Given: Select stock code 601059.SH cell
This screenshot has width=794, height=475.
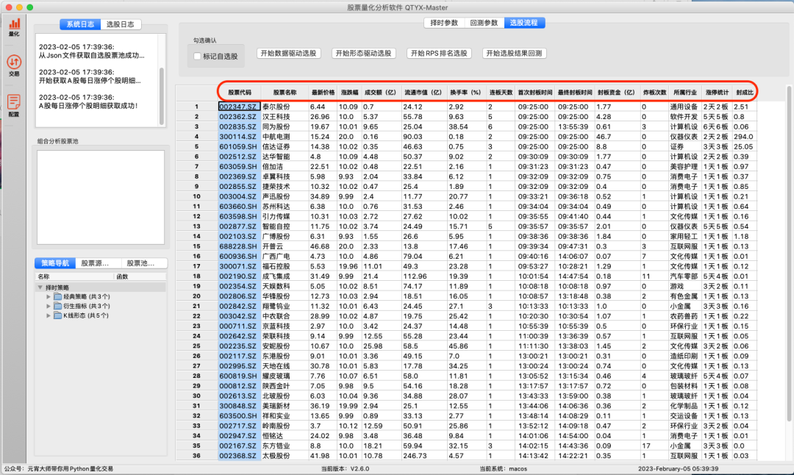Looking at the screenshot, I should click(239, 147).
